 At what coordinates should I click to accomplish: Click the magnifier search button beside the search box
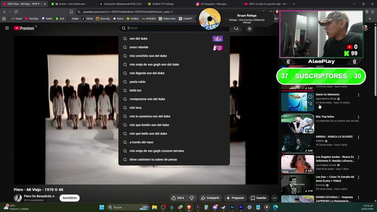pos(236,28)
